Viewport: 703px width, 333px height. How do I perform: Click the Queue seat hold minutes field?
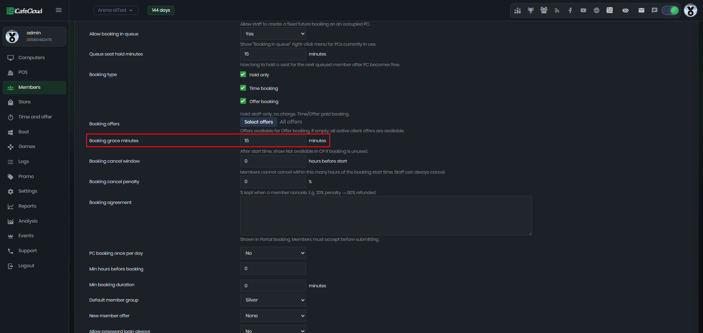point(273,54)
